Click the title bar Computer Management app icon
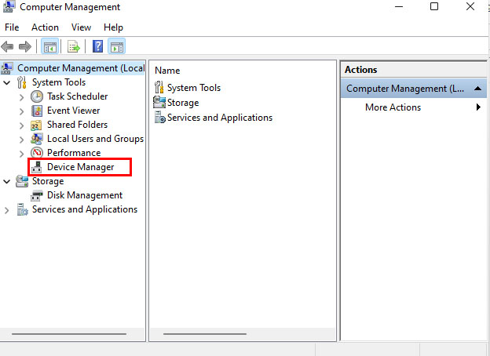Screen dimensions: 490x356 tap(8, 6)
